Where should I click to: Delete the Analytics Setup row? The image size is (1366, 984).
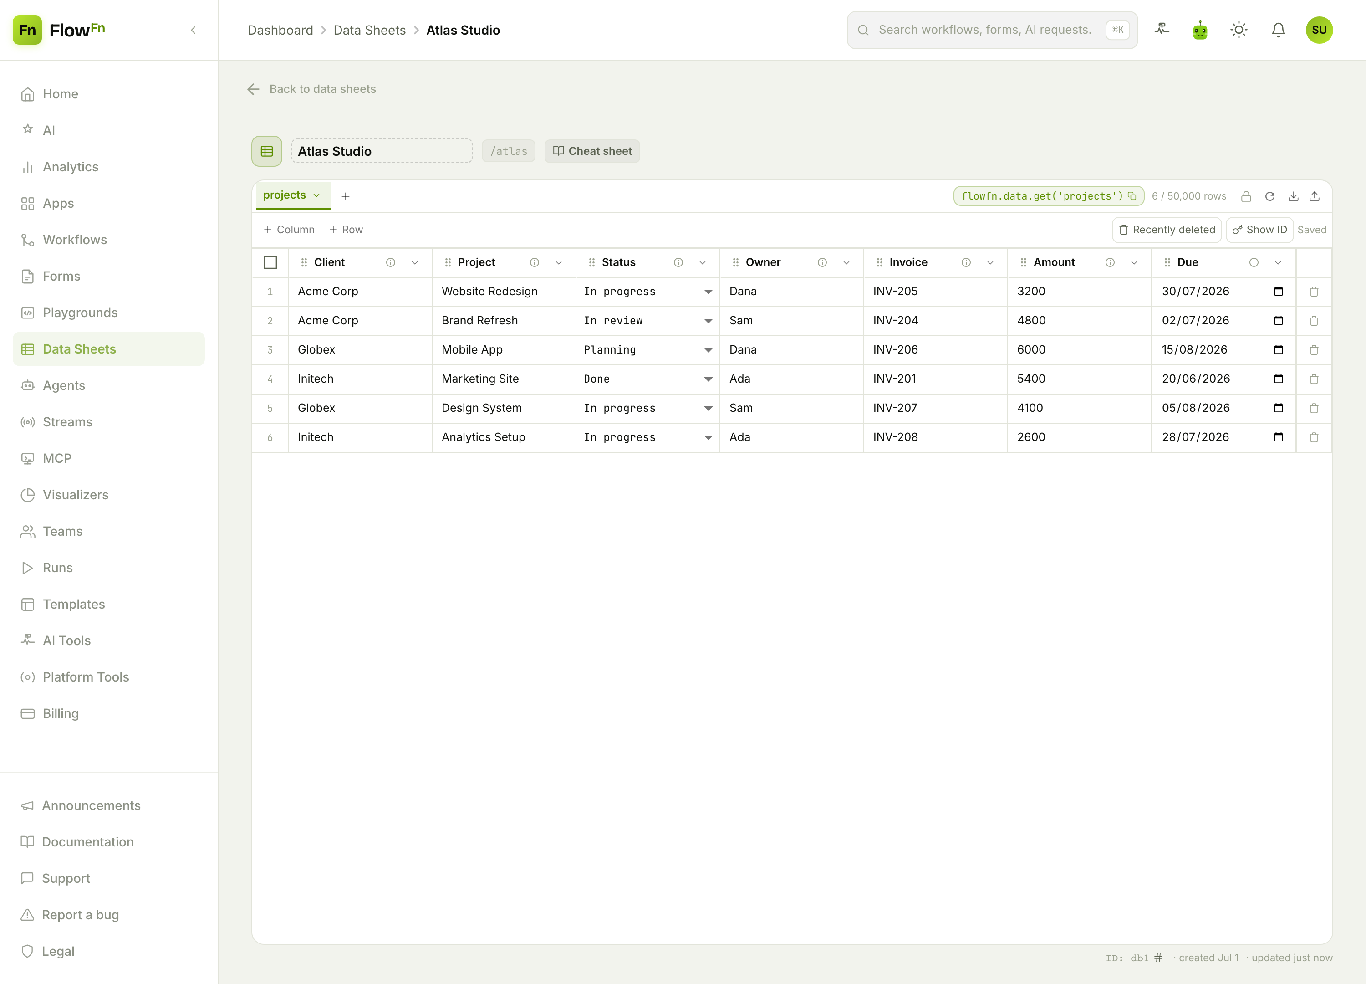pyautogui.click(x=1314, y=437)
